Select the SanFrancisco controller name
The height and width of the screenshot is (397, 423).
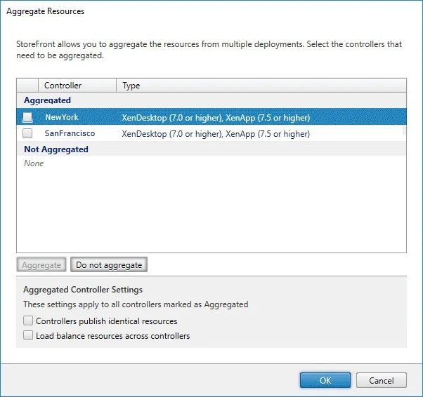70,133
